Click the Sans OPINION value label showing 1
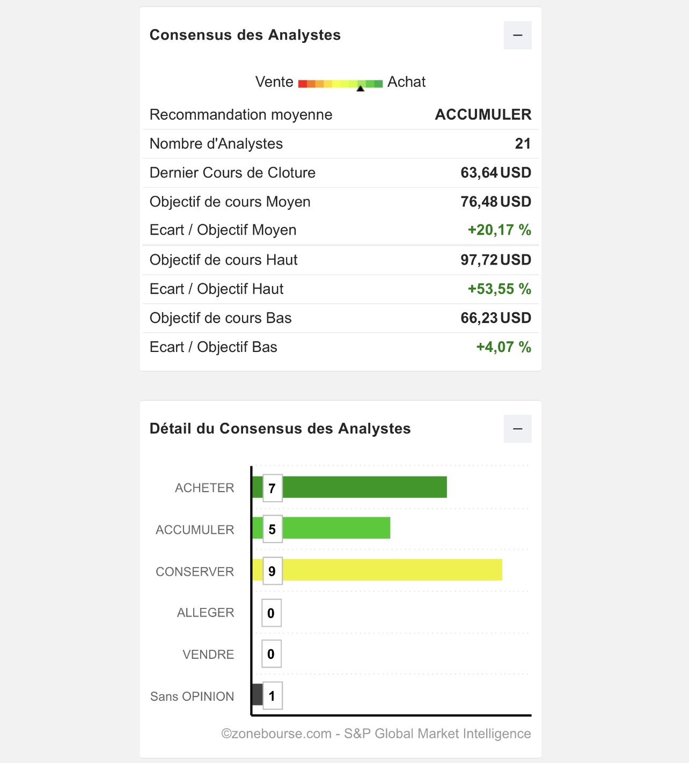The width and height of the screenshot is (689, 763). pyautogui.click(x=272, y=696)
